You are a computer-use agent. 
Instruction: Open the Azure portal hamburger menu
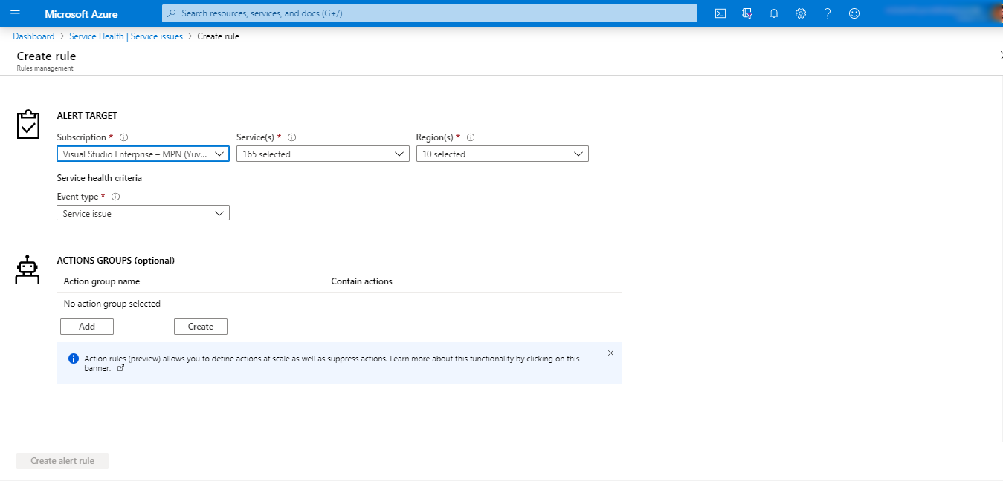pos(15,13)
